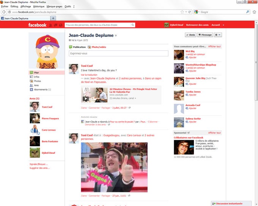Select the Jean-Claude Deplume browser tab
Screen dimensions: 258x206
pos(25,18)
